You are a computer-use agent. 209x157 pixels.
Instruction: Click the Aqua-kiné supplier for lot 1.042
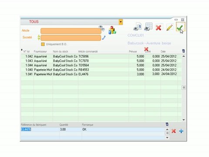tap(40, 56)
